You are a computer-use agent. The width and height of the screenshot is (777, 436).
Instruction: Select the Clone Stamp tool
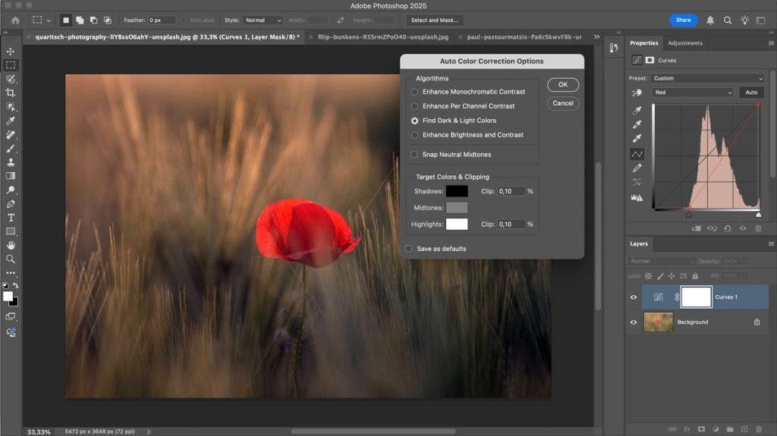pos(11,162)
